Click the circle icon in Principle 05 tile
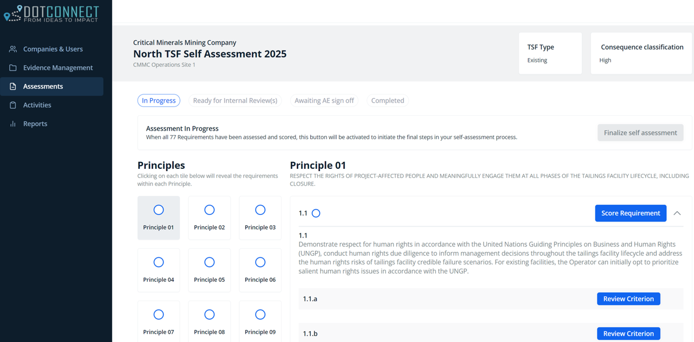694x342 pixels. pos(209,262)
